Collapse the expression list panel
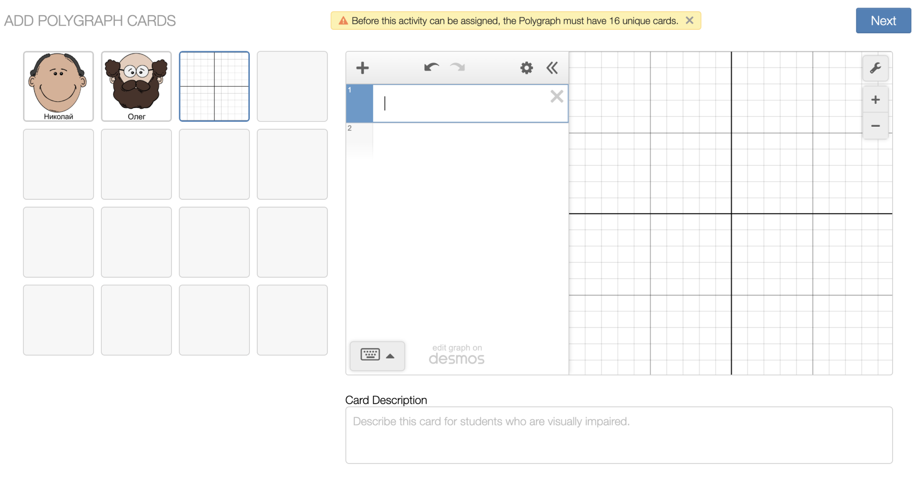 point(552,68)
